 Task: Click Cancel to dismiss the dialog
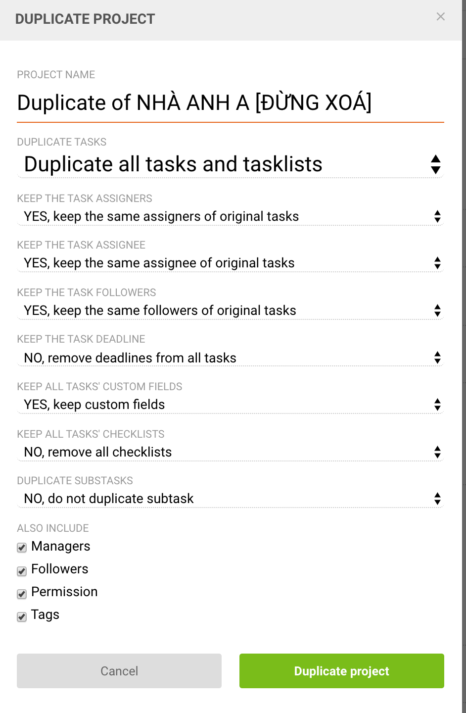(119, 671)
